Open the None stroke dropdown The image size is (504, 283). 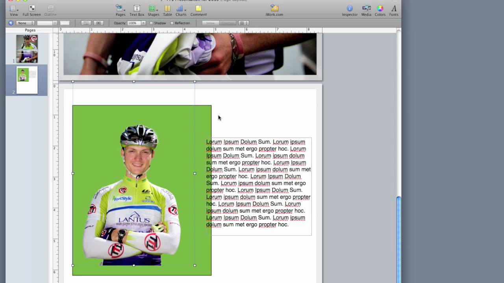(25, 23)
